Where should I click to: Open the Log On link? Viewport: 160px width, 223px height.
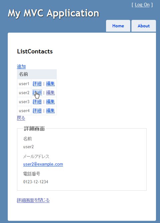142,5
